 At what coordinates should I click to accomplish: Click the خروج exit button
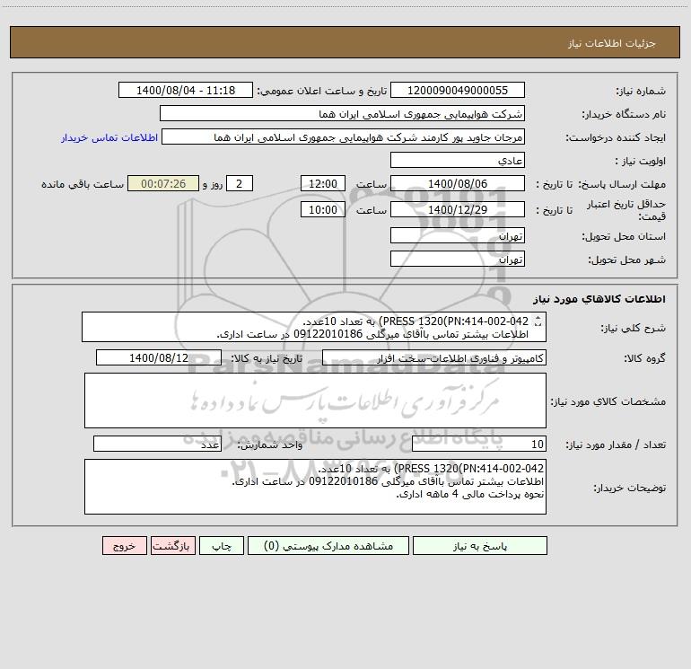click(124, 545)
